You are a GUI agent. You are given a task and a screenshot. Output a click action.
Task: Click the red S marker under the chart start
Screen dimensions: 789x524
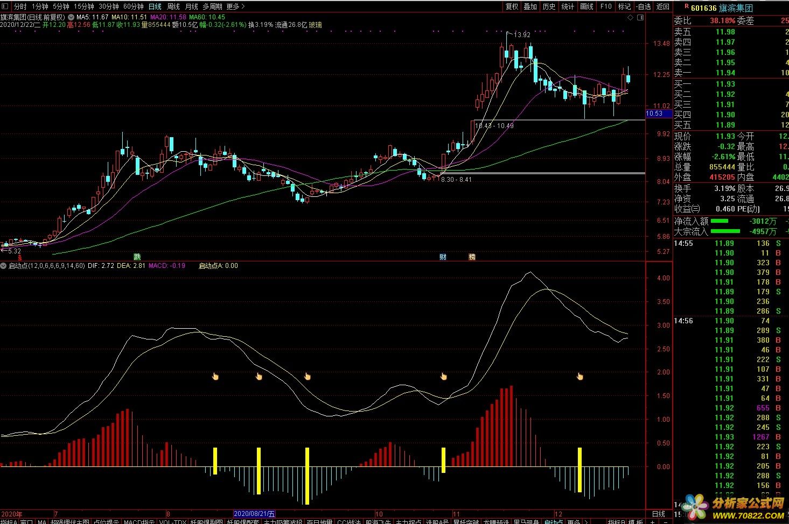[x=20, y=258]
